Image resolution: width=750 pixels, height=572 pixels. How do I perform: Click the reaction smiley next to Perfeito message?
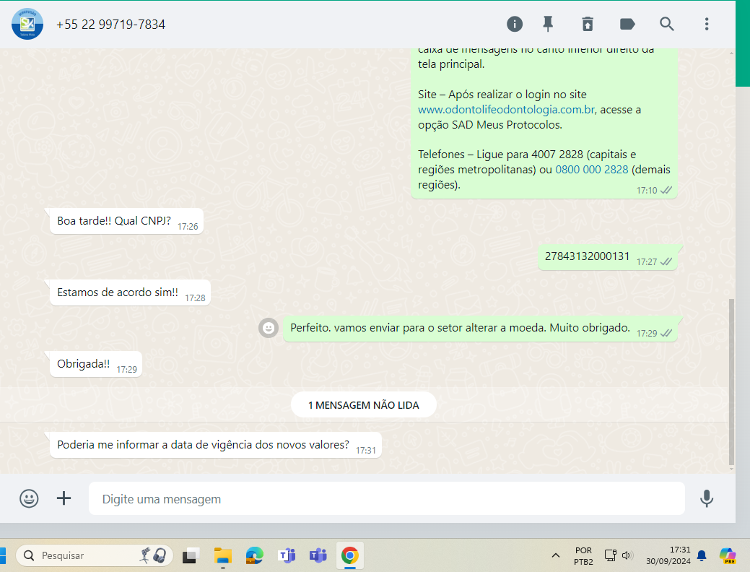click(269, 328)
